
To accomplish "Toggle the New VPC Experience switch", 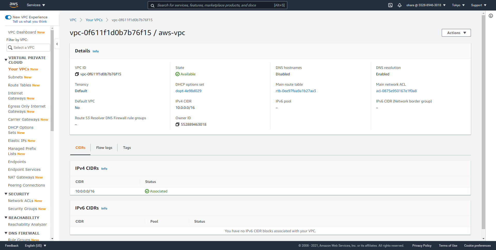I will click(x=8, y=17).
